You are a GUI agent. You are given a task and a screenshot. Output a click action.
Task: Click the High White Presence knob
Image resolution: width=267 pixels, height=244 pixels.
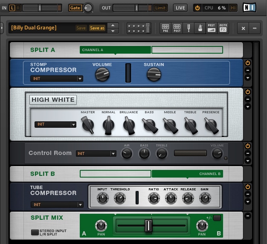(211, 126)
